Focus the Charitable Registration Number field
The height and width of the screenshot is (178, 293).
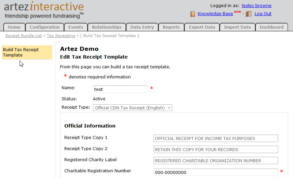coord(216,172)
